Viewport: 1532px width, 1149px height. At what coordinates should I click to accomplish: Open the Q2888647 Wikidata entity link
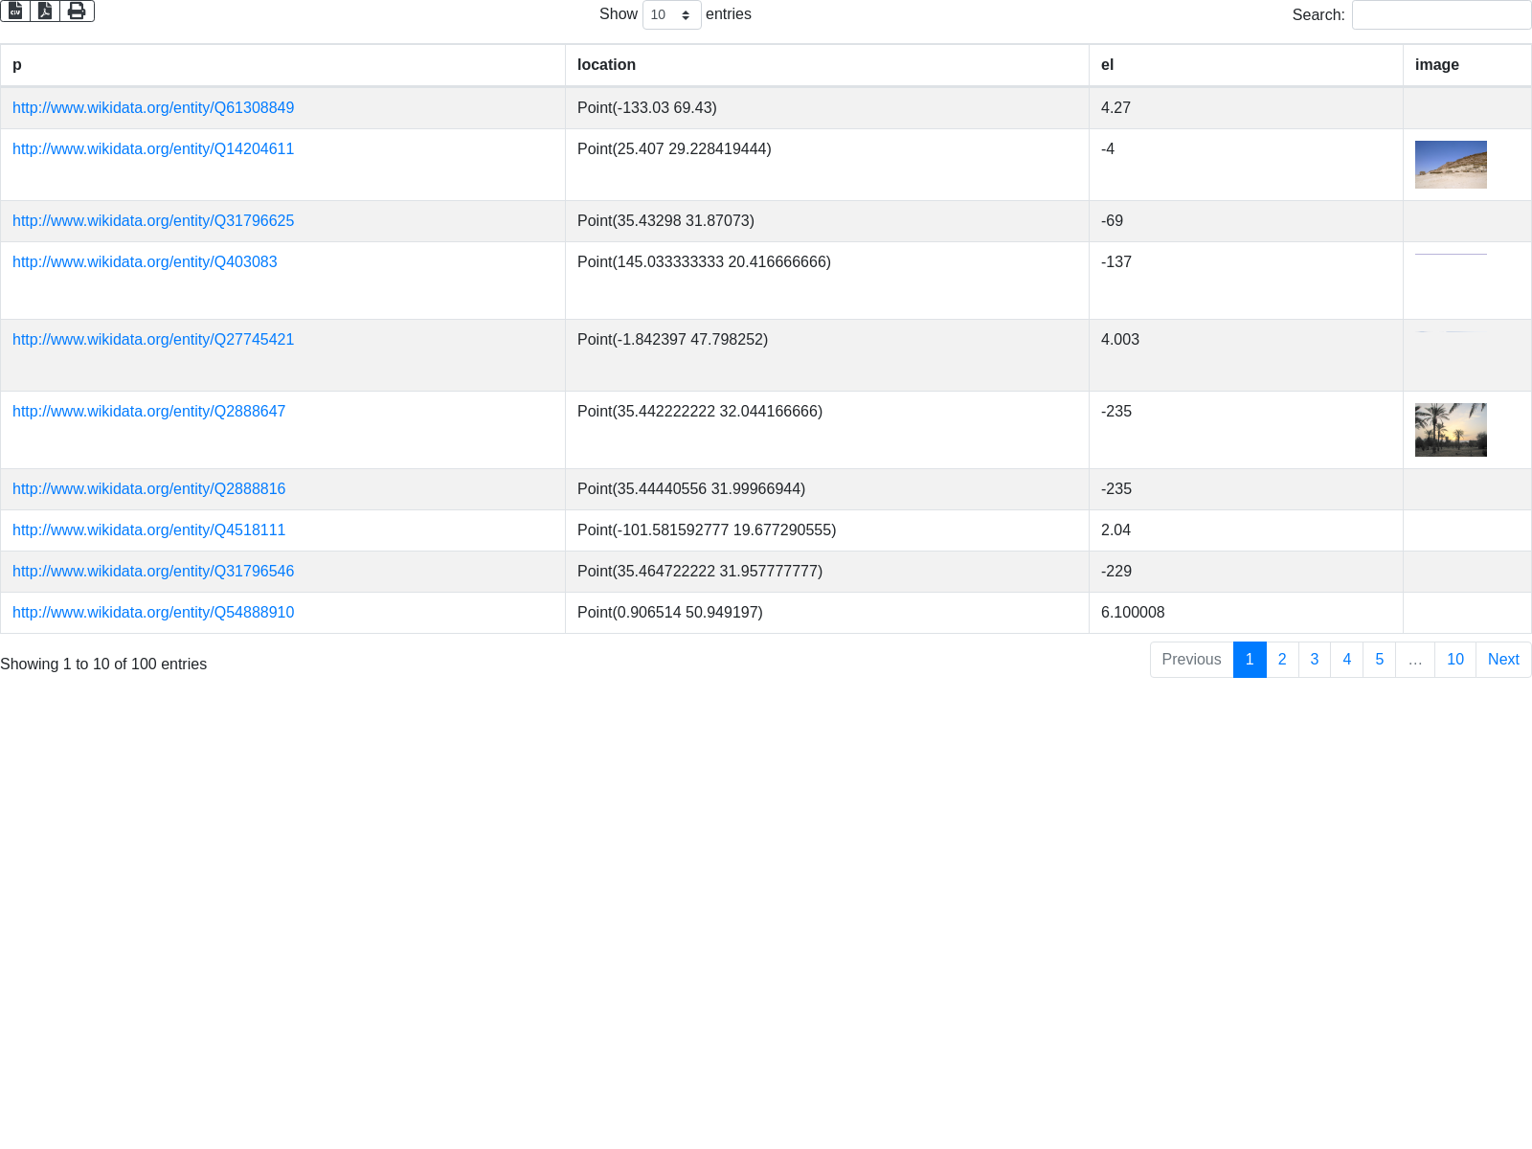click(x=148, y=412)
